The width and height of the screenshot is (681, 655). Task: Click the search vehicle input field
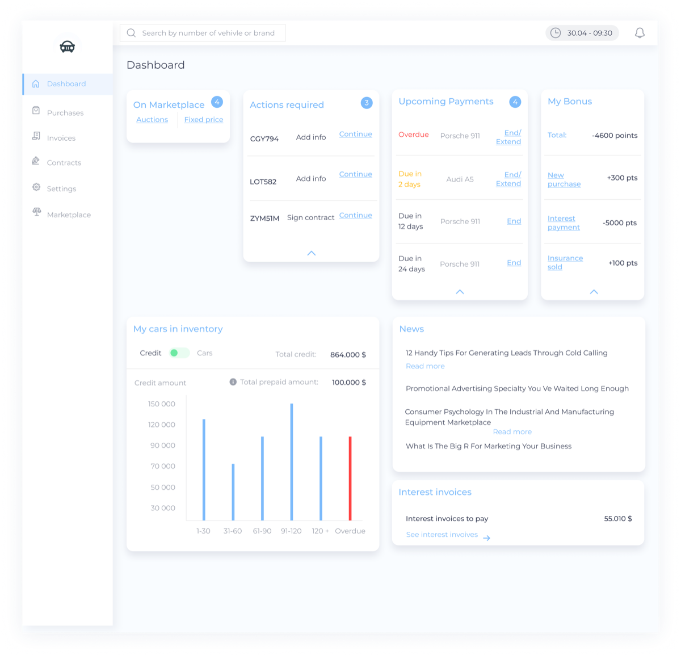pyautogui.click(x=203, y=33)
